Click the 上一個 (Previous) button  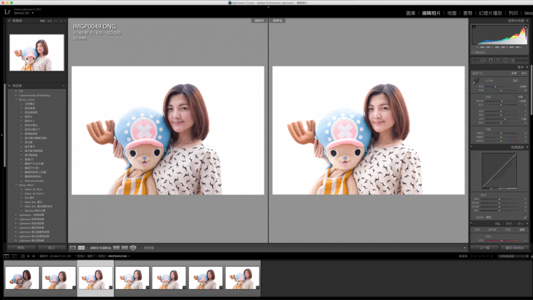(485, 247)
